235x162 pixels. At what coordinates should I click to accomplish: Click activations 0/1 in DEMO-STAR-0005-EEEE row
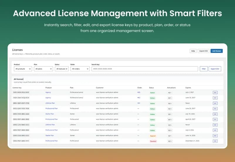[x=170, y=136]
